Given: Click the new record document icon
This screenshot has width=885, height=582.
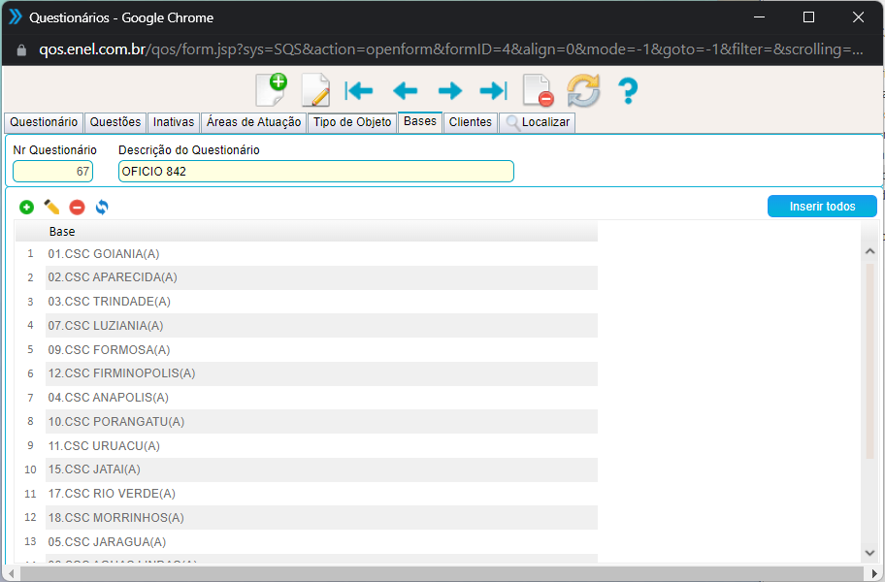Looking at the screenshot, I should [271, 90].
